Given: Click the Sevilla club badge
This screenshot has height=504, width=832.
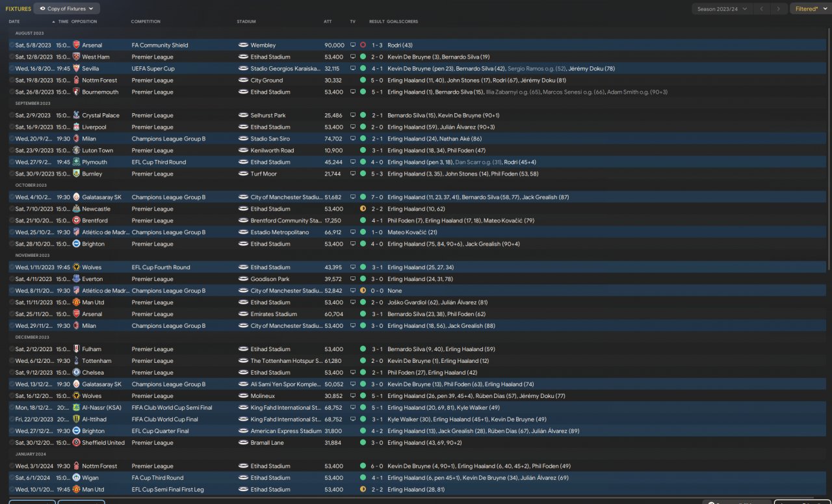Looking at the screenshot, I should pos(76,69).
